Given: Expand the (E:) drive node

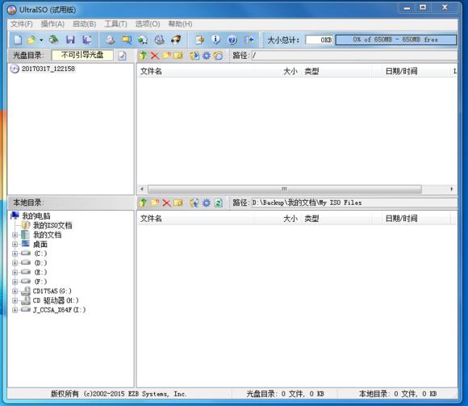Looking at the screenshot, I should click(x=15, y=272).
